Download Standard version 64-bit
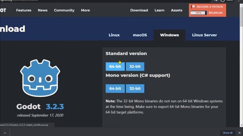 tap(115, 66)
